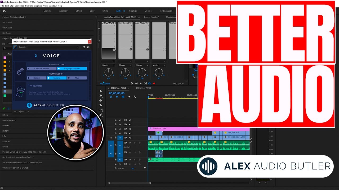
Task: Toggle lock on track V4
Action: pos(115,124)
